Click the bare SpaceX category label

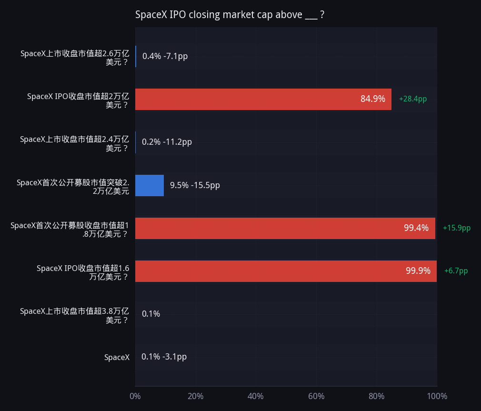(x=117, y=358)
